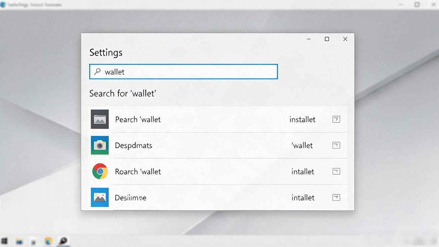Viewport: 439px width, 247px height.
Task: Expand the arrow box on installet row
Action: click(x=336, y=119)
